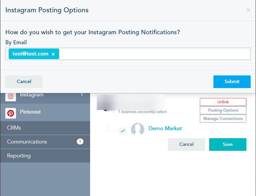Click the Instagram logo icon in sidebar
This screenshot has height=196, width=256.
click(x=11, y=96)
